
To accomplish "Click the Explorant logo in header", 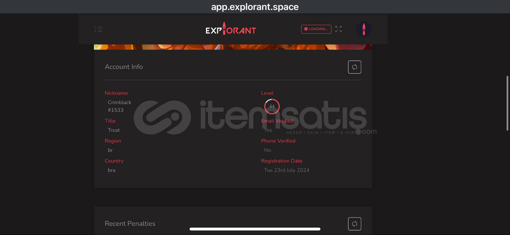I will [231, 29].
